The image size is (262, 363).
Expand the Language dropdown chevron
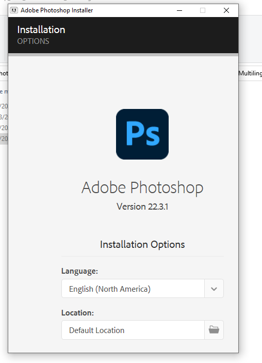point(214,289)
